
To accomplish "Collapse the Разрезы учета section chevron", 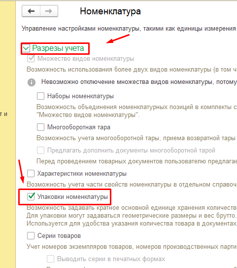I will (x=26, y=48).
